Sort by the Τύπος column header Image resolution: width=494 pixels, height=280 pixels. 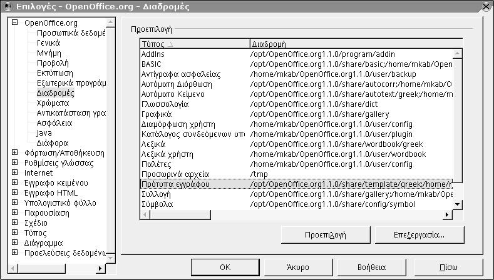[195, 44]
